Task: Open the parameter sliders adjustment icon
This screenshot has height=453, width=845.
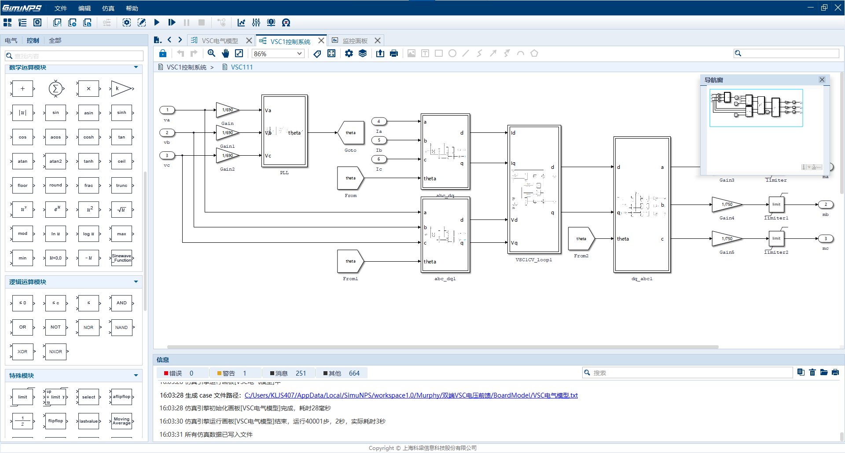Action: 256,22
